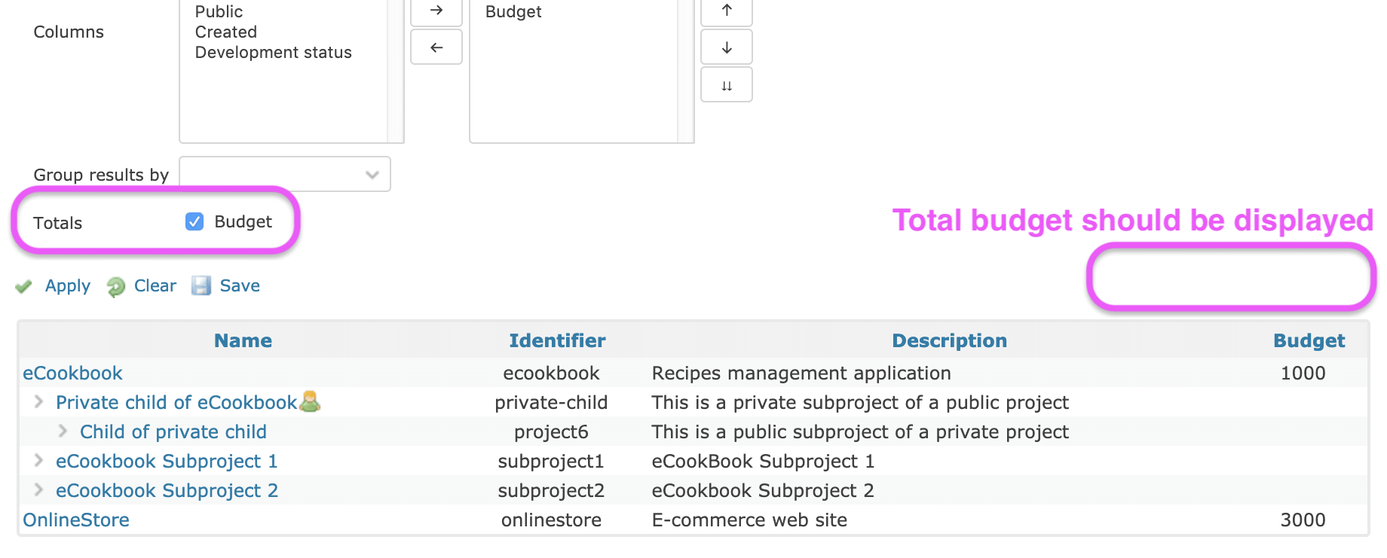This screenshot has height=558, width=1387.
Task: Open the eCookbook project link
Action: (72, 374)
